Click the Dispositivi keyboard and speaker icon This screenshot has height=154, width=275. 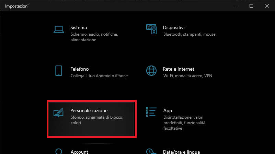[x=151, y=29]
